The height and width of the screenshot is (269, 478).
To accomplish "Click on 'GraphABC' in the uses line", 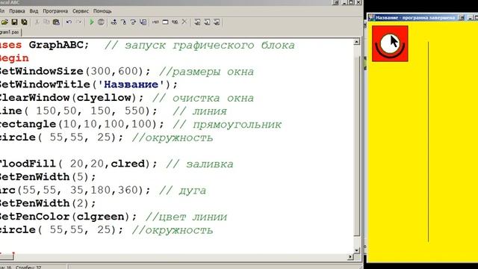I will (x=56, y=45).
